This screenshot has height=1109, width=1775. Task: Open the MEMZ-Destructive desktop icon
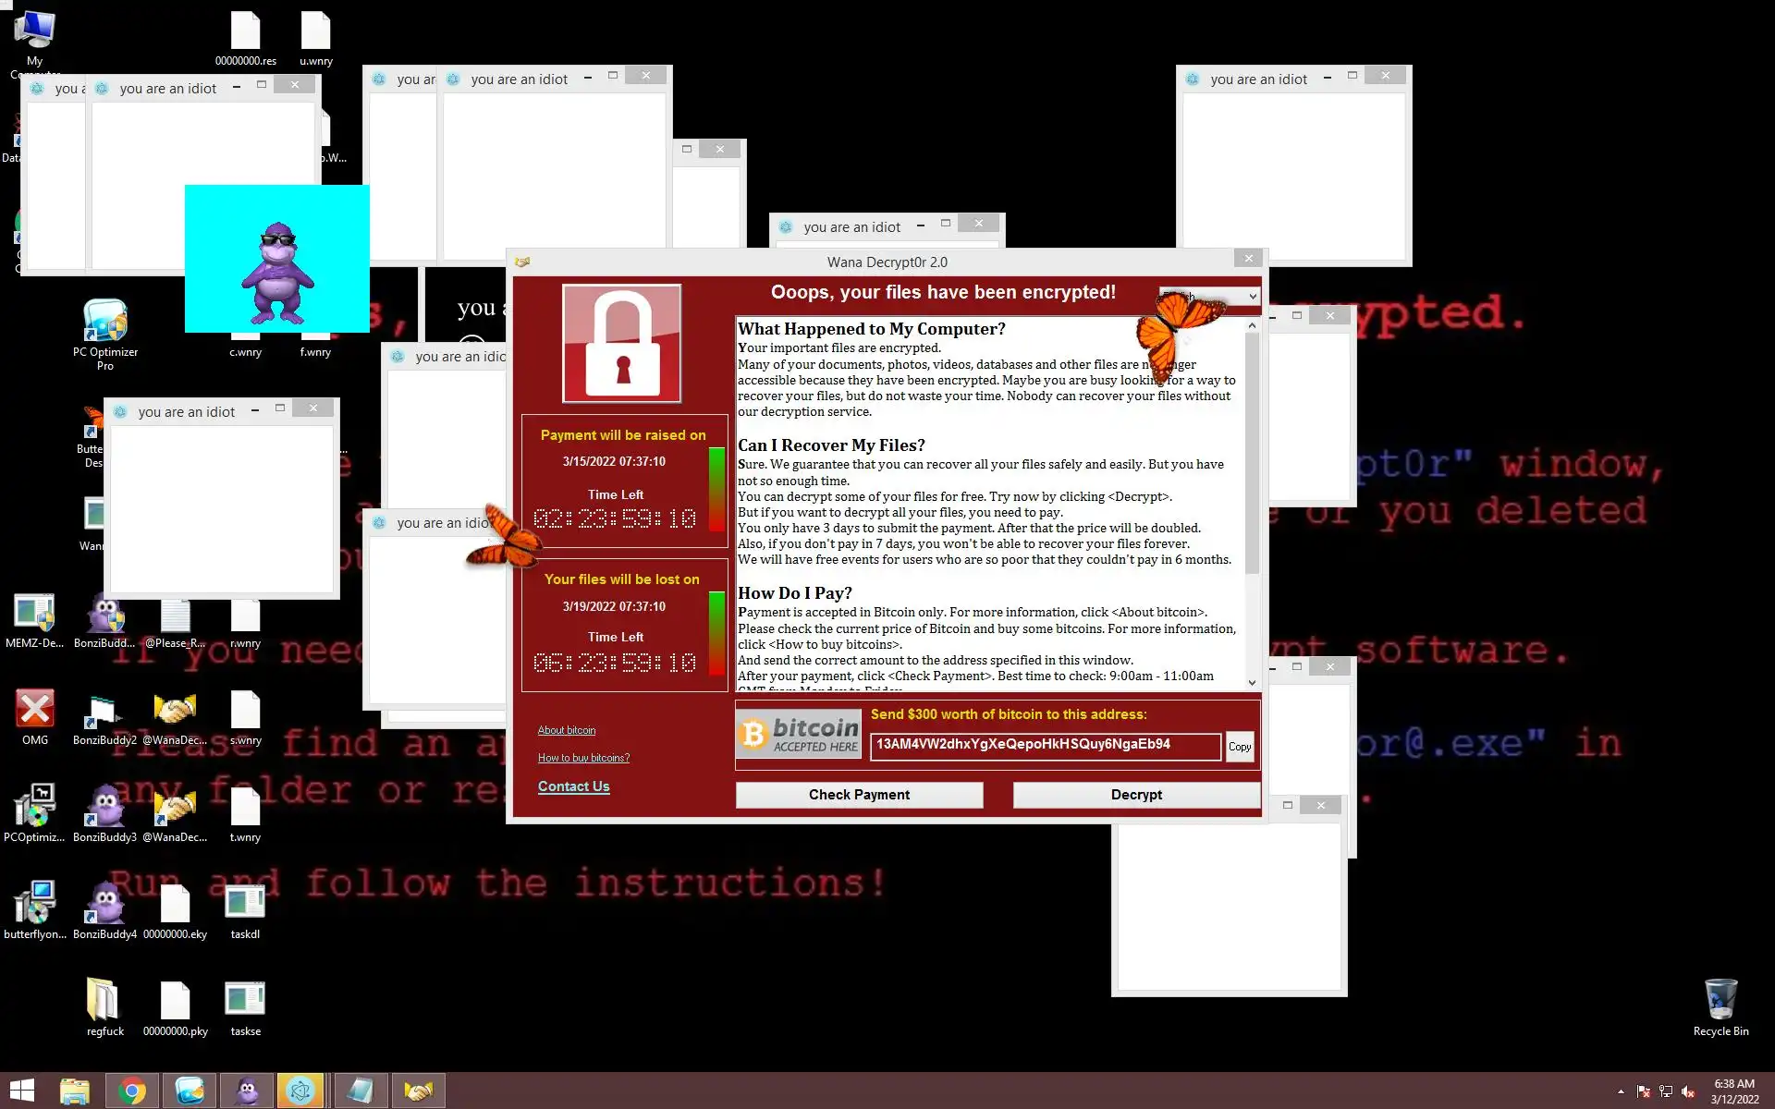[x=34, y=615]
